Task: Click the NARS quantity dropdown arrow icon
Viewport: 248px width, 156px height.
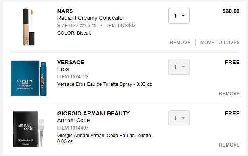Action: coord(183,16)
